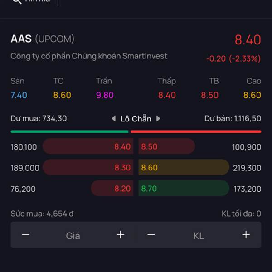Select the reference price TC 8.60

[62, 95]
